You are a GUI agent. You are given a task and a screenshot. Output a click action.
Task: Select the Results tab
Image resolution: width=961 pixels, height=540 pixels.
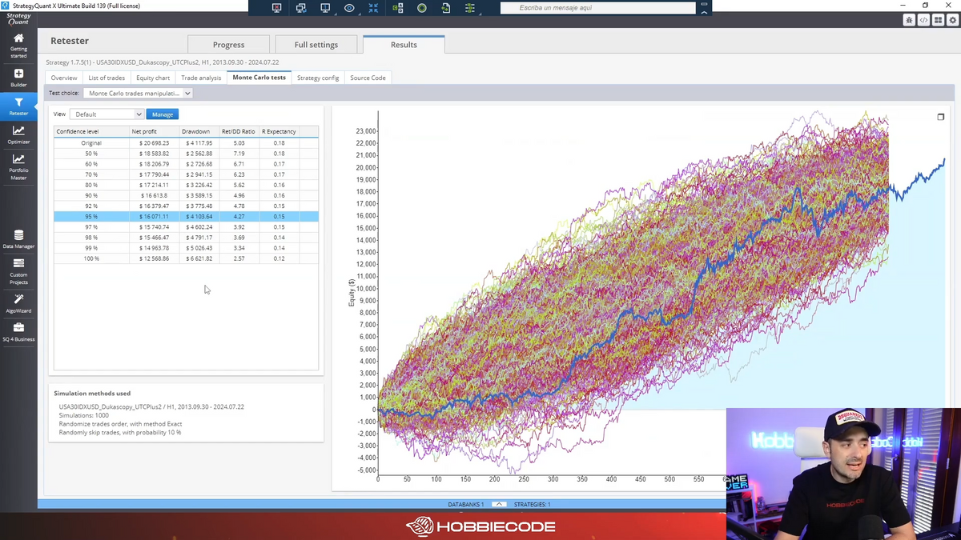click(404, 45)
